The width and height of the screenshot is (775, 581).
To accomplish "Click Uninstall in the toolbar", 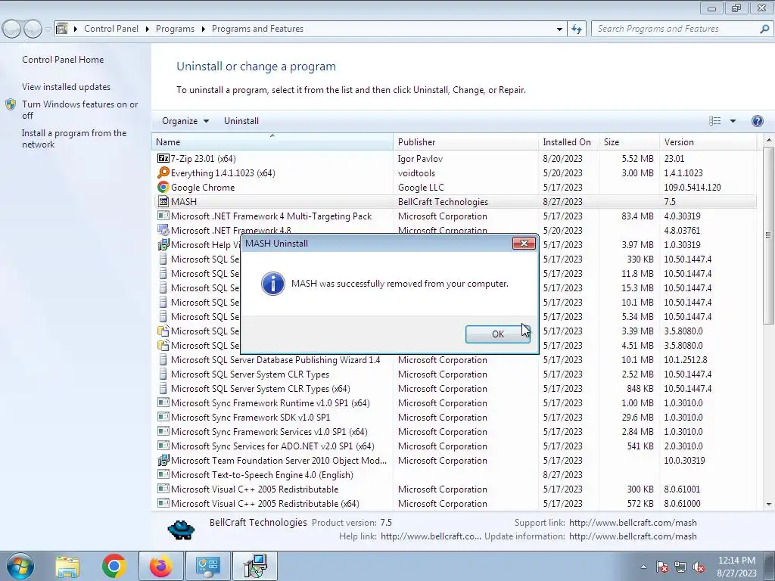I will (x=241, y=121).
